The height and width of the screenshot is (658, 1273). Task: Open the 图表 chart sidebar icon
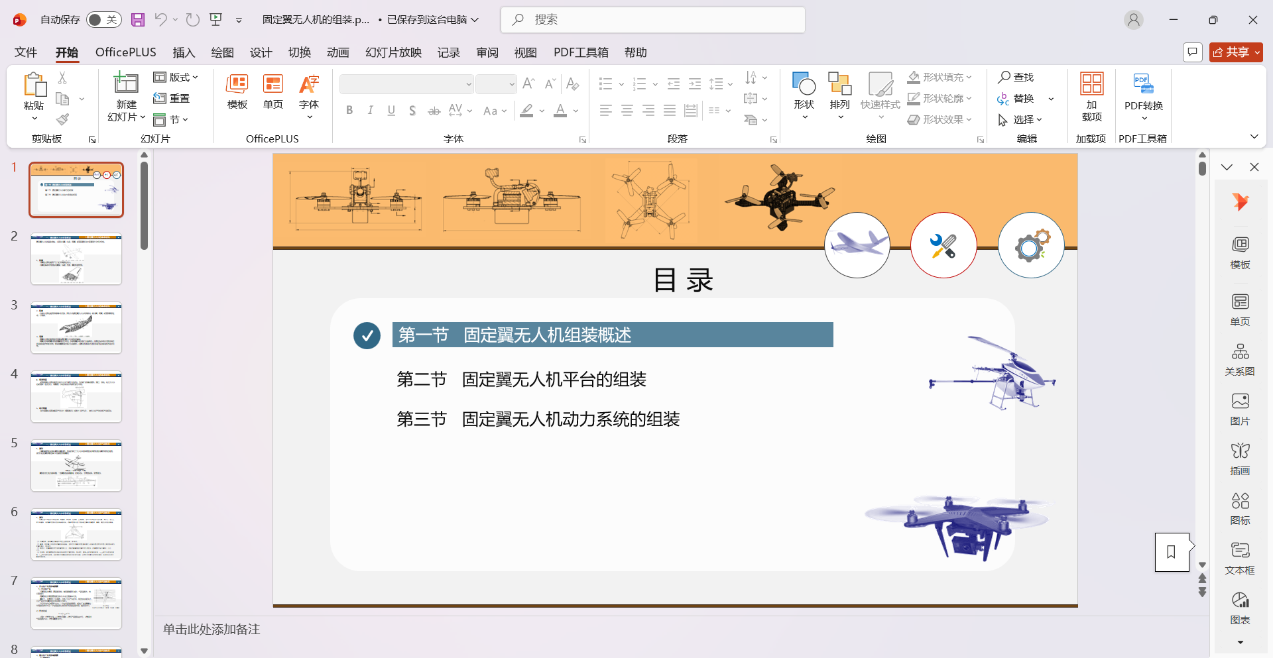tap(1240, 607)
